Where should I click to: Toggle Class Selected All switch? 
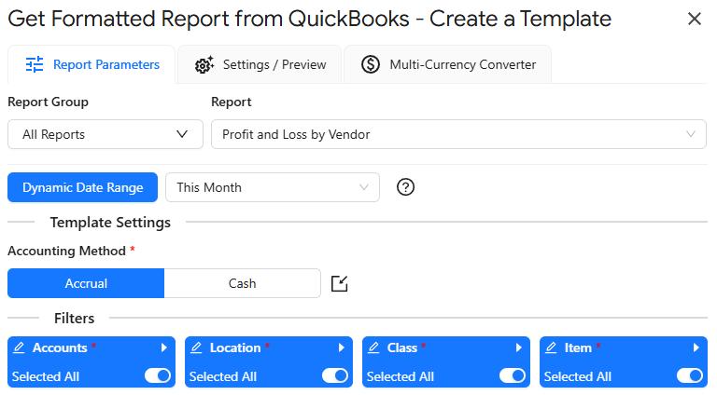513,375
